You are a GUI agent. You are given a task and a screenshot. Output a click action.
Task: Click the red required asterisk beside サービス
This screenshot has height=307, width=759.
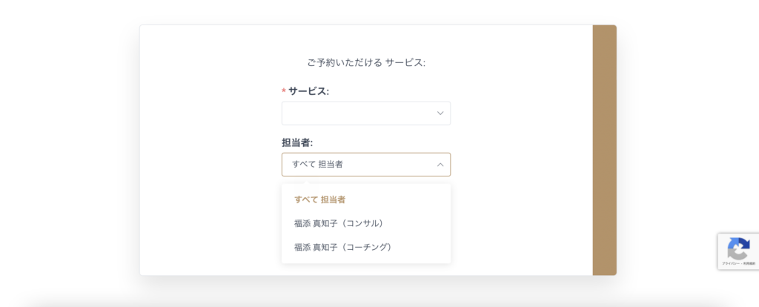tap(284, 91)
